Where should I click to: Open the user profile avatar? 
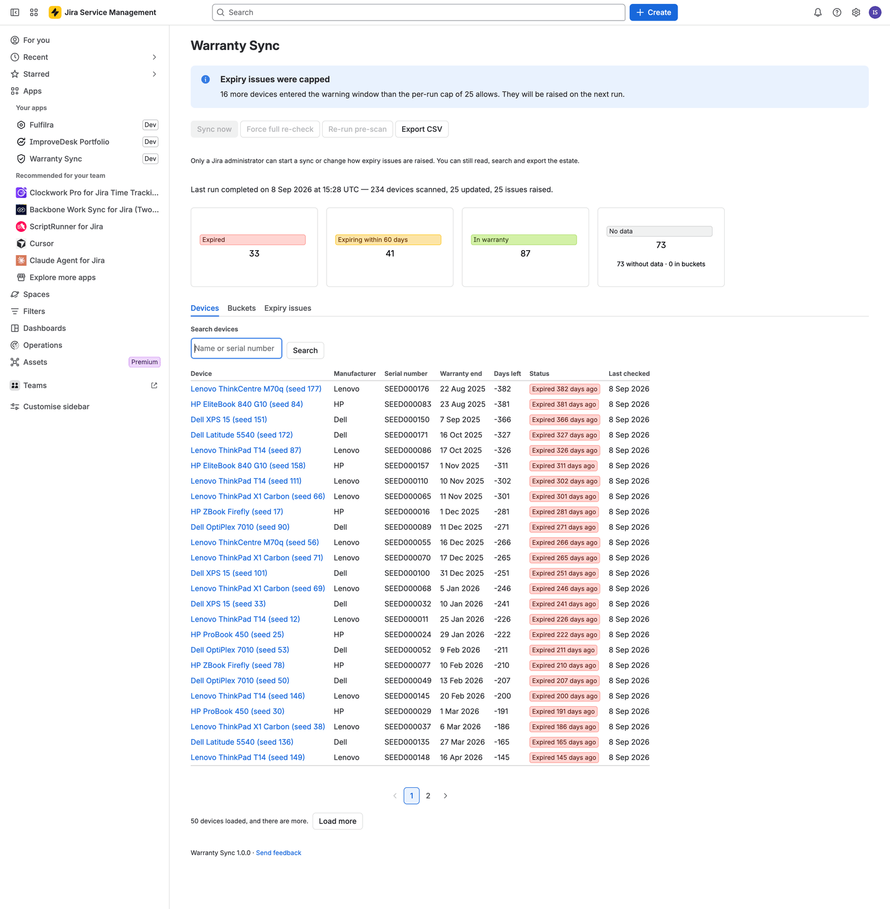[x=875, y=12]
